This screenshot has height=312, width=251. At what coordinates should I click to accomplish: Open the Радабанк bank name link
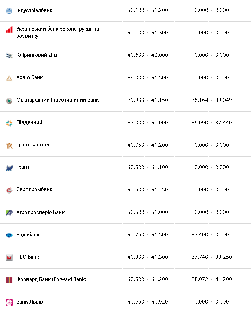pyautogui.click(x=28, y=235)
